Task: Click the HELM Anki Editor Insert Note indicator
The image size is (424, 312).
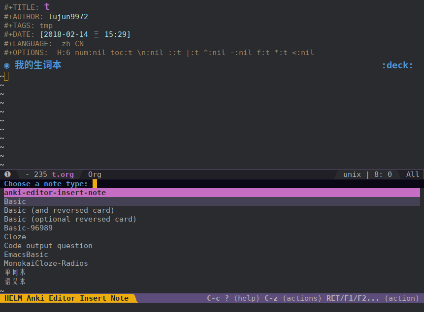Action: [66, 298]
